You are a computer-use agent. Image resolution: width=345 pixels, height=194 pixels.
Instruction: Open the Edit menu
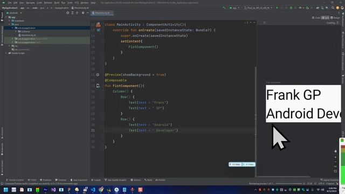pos(15,3)
